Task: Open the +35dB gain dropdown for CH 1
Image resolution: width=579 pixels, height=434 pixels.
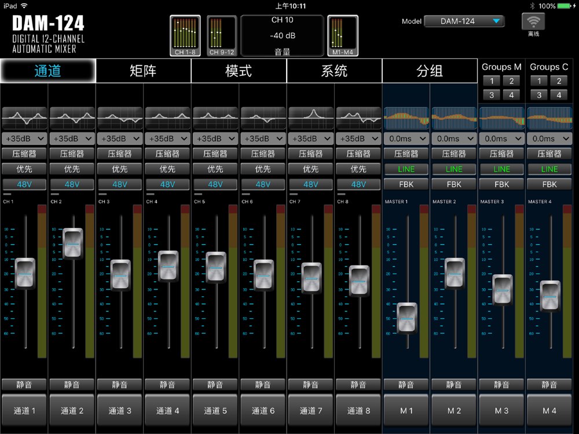Action: coord(24,139)
